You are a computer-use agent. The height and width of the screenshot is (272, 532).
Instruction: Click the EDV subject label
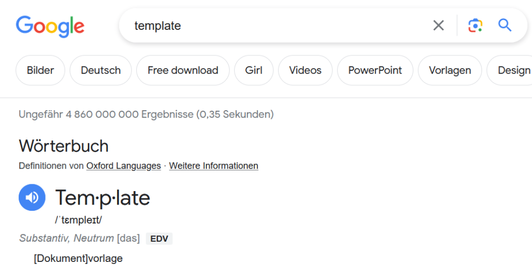point(159,238)
